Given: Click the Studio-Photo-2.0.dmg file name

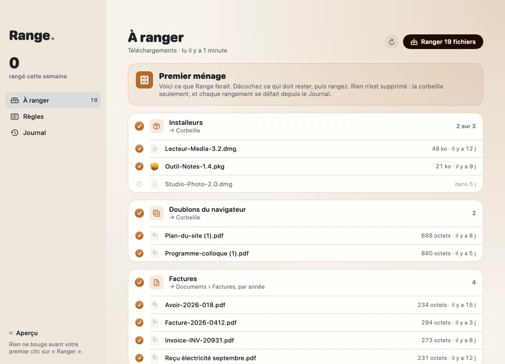Looking at the screenshot, I should click(198, 184).
